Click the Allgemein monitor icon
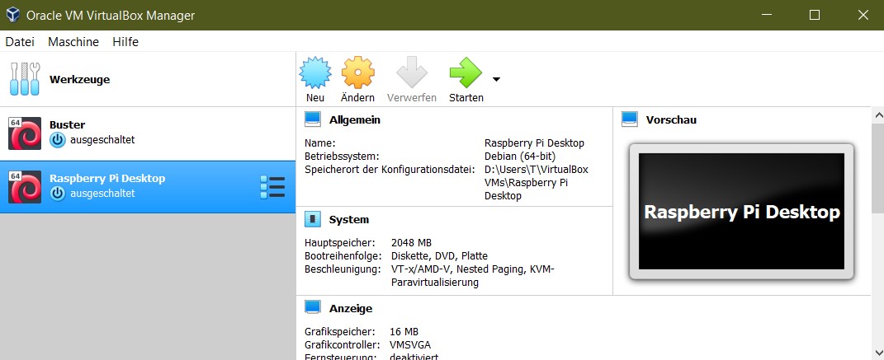 pos(312,119)
